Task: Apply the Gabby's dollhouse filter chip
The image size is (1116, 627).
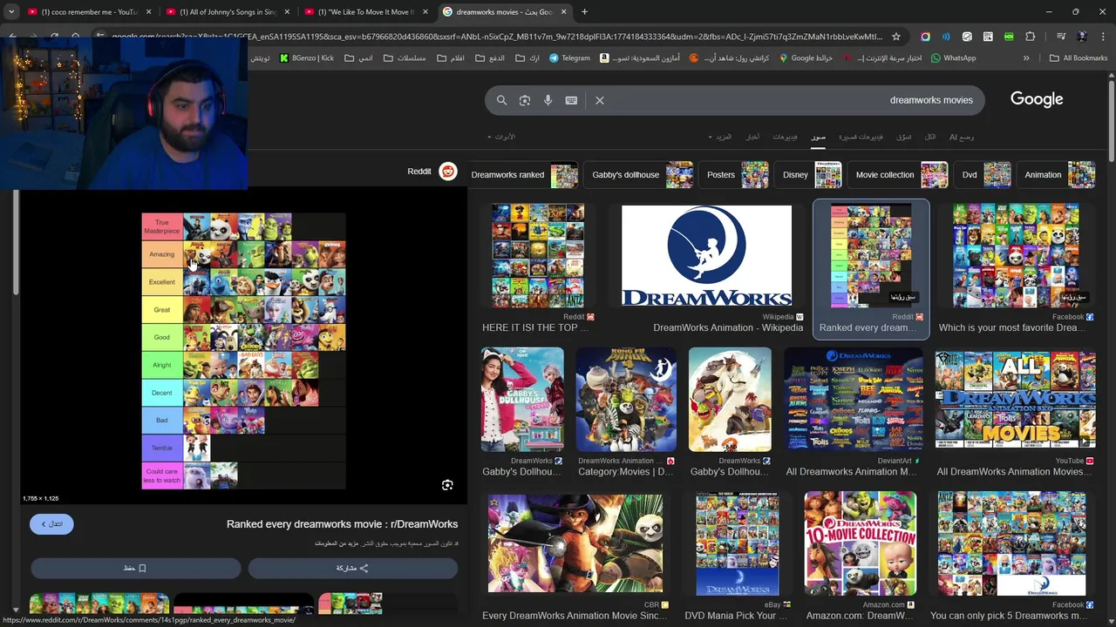Action: click(641, 175)
